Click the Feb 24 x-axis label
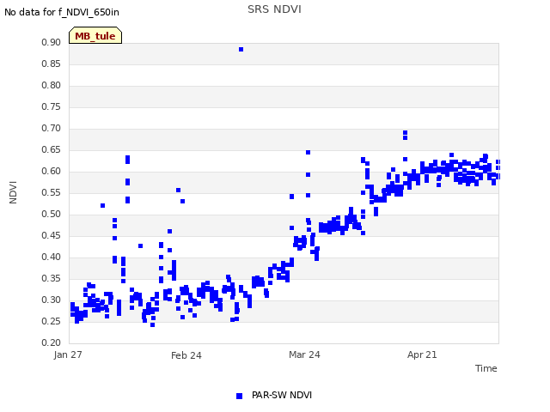 186,355
